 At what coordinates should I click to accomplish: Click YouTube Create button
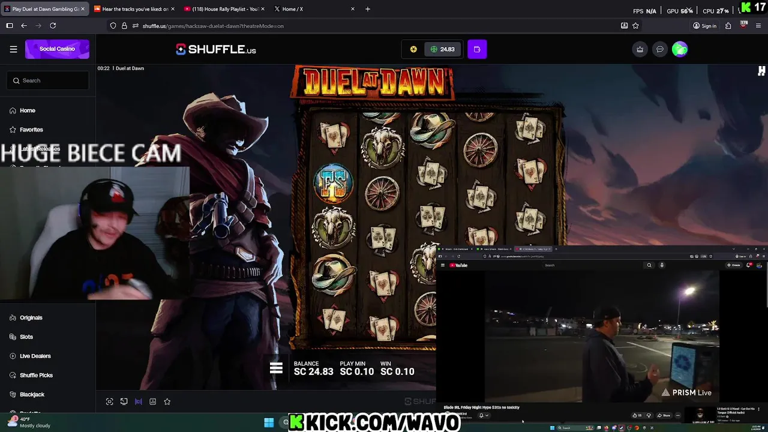point(734,265)
